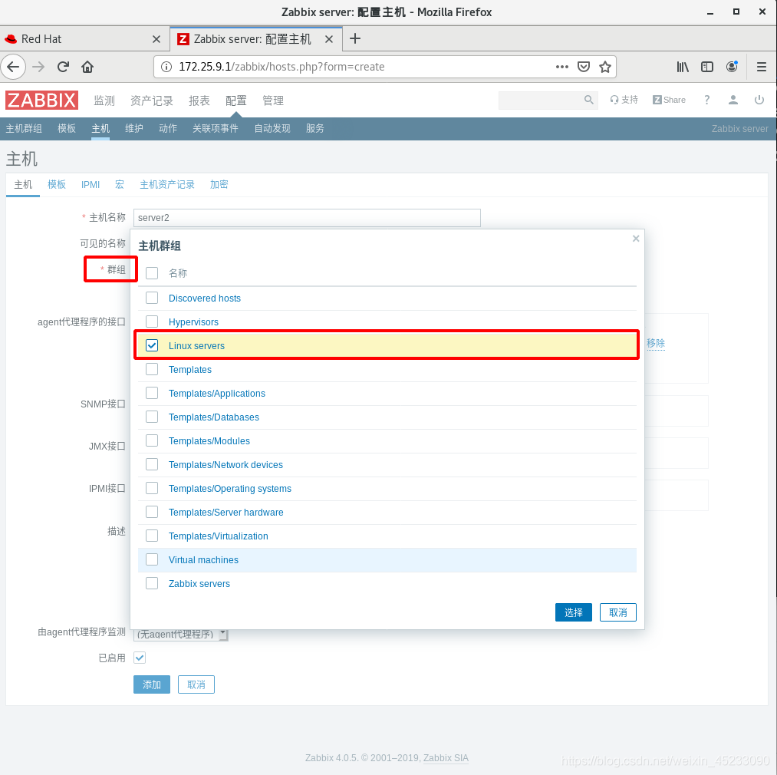Close the host groups popup
This screenshot has height=775, width=777.
point(636,239)
